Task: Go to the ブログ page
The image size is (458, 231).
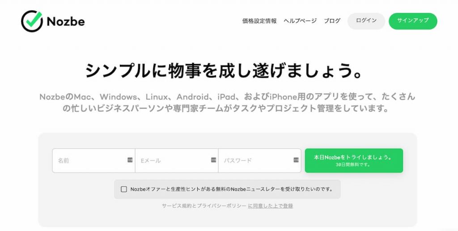Action: (332, 21)
